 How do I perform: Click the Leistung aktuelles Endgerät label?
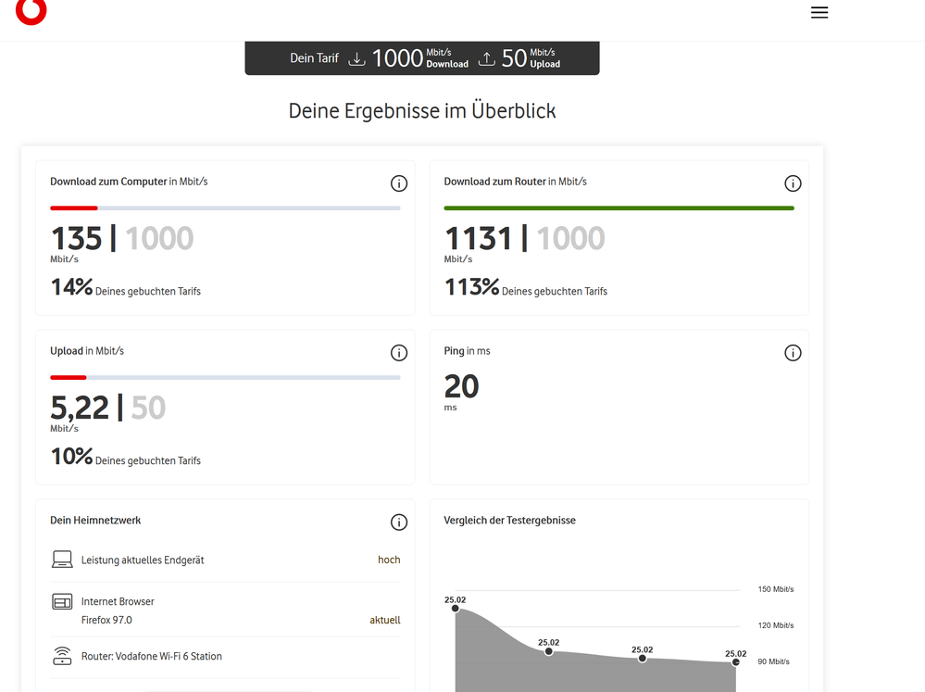click(x=143, y=560)
